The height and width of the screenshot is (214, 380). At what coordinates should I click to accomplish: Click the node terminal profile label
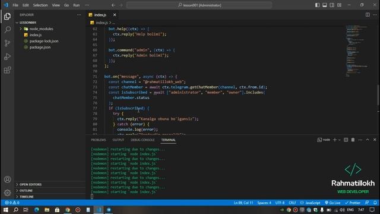324,140
